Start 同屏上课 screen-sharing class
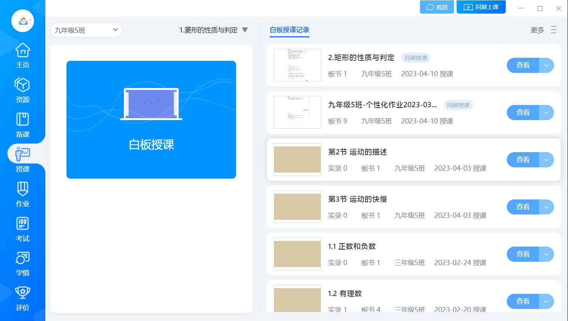This screenshot has height=321, width=568. (x=481, y=7)
